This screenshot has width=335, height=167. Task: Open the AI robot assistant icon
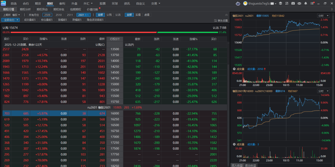point(238,4)
